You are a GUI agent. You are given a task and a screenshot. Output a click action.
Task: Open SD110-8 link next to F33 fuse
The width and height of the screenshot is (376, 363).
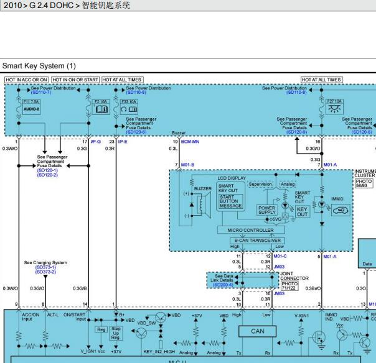pos(136,92)
